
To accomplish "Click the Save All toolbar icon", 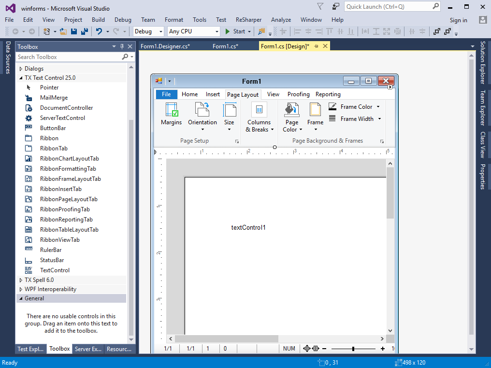I will click(85, 31).
